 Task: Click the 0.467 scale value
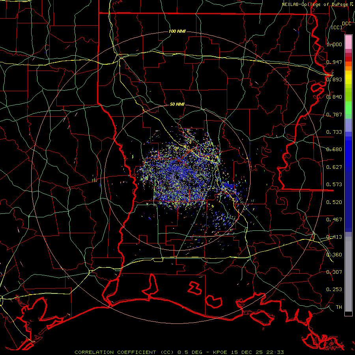[x=334, y=219]
